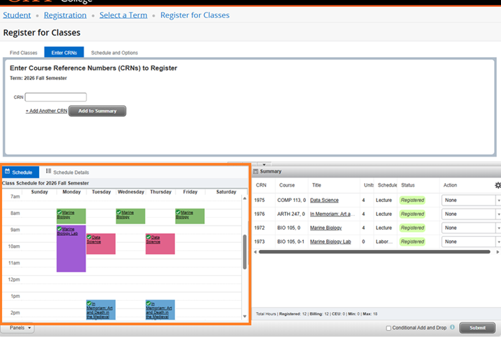Switch to the Schedule view tab

pos(20,172)
